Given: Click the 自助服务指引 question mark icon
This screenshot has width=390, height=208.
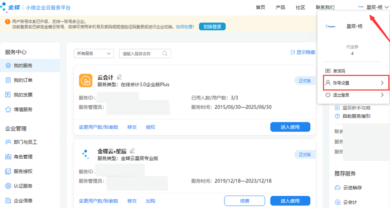Looking at the screenshot, I should click(337, 116).
